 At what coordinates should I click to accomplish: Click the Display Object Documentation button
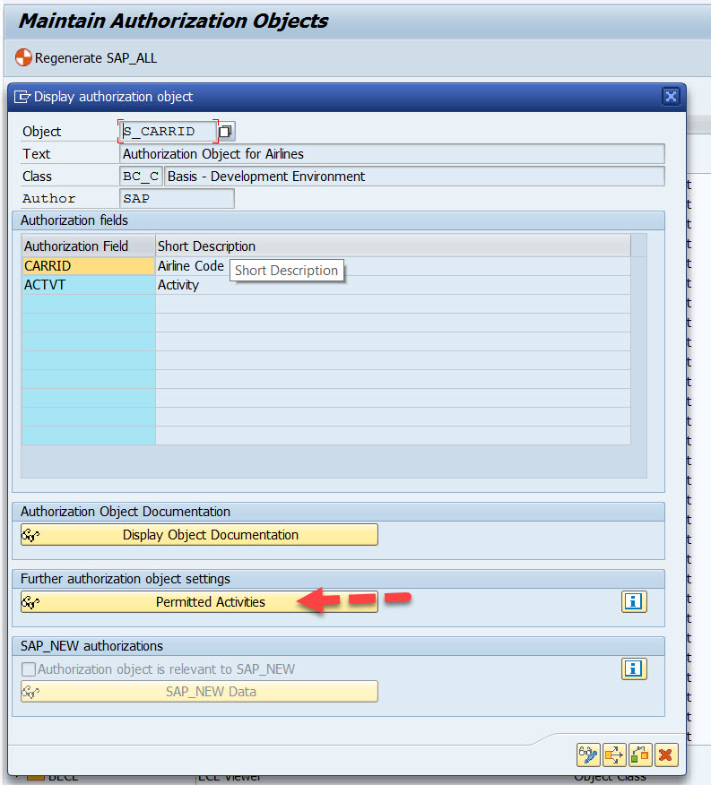199,535
